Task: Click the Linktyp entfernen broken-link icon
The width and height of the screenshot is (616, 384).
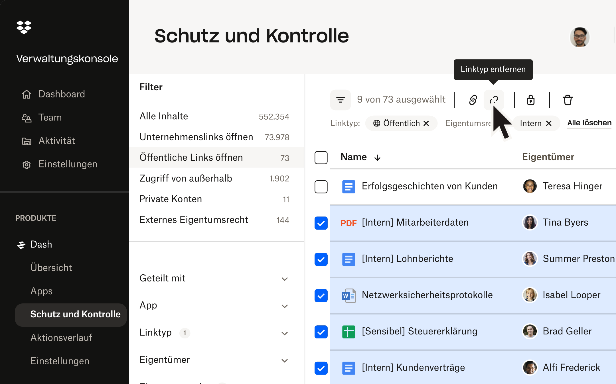Action: [x=494, y=100]
